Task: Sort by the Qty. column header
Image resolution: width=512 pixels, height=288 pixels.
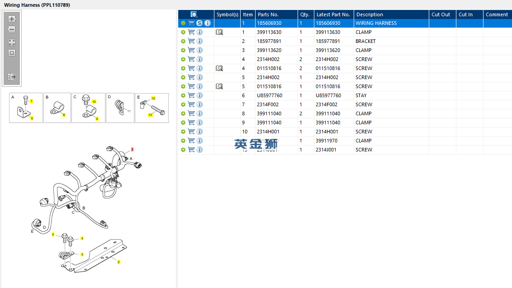Action: (306, 14)
